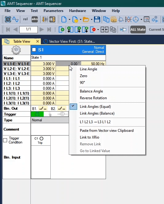
Task: Switch to Vector View First tab
Action: [x=69, y=41]
